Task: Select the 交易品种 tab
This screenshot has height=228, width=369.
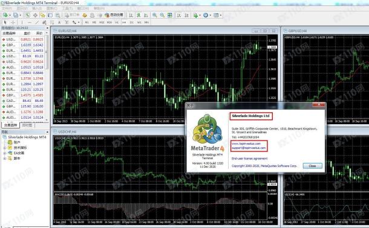Action: point(11,125)
